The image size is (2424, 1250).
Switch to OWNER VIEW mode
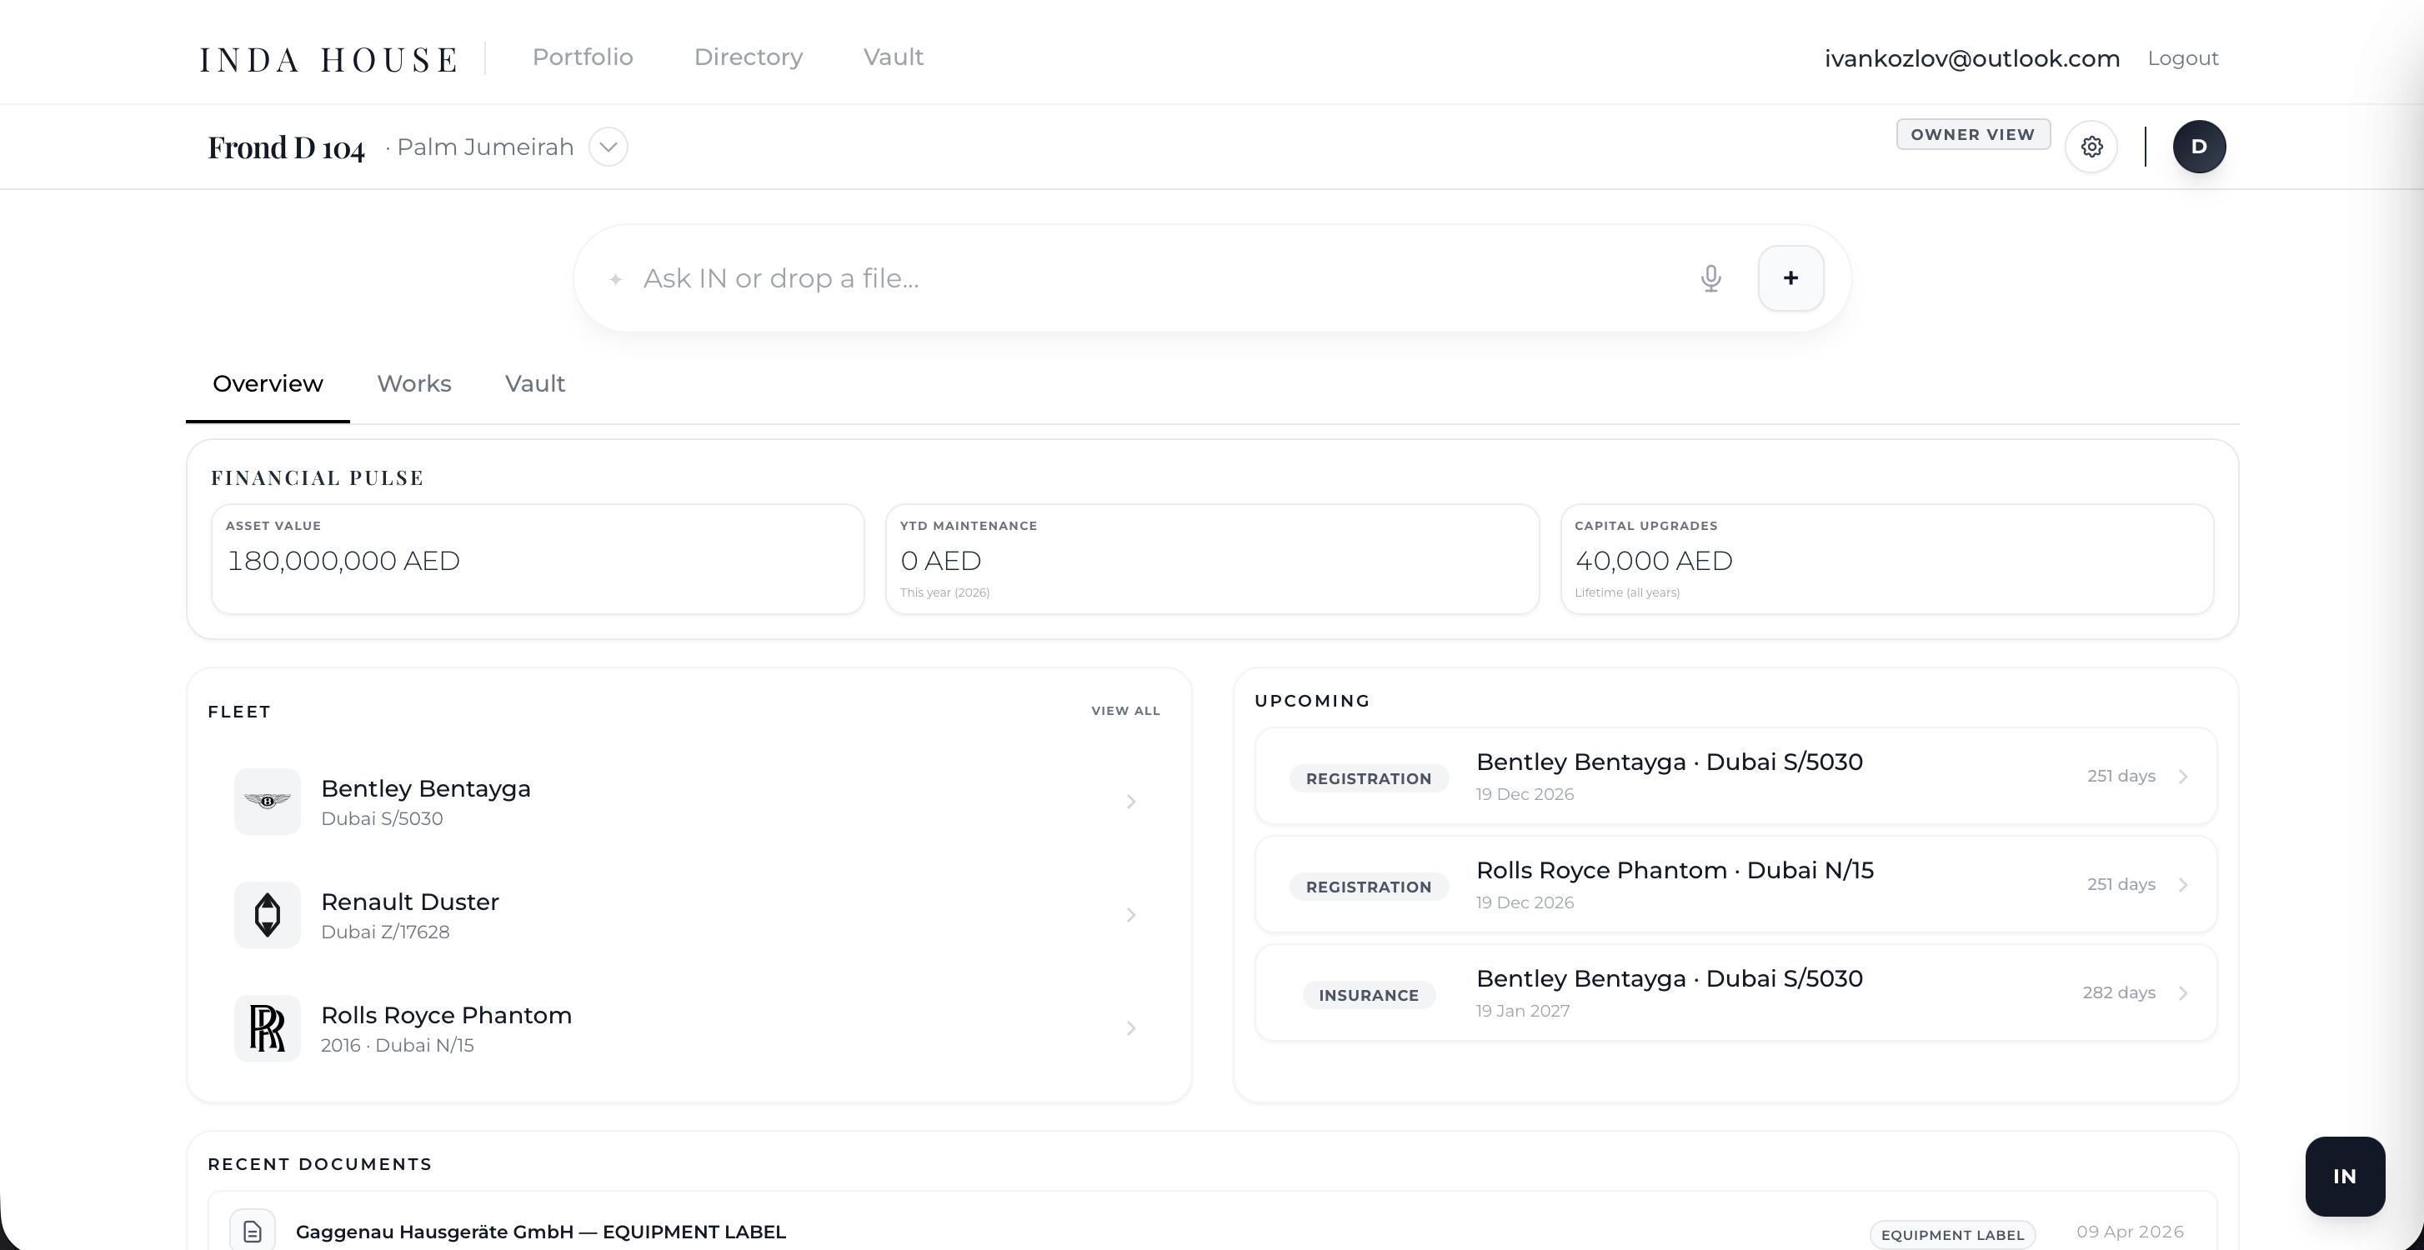[x=1972, y=133]
